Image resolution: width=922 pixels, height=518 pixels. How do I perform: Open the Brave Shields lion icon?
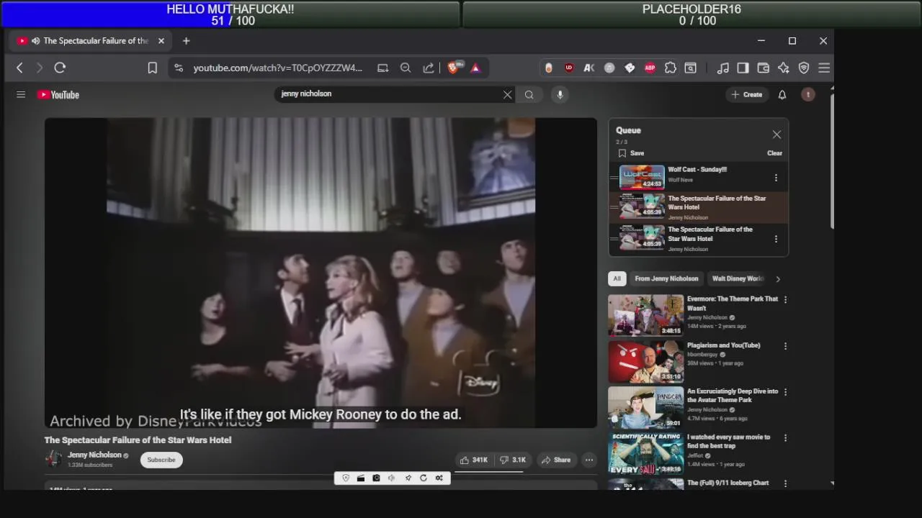454,68
